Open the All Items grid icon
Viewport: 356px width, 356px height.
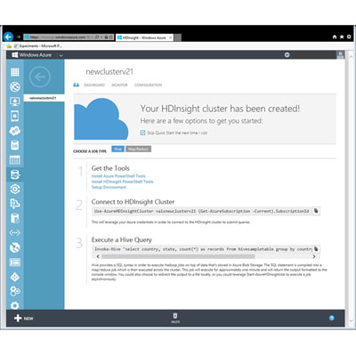(x=15, y=72)
